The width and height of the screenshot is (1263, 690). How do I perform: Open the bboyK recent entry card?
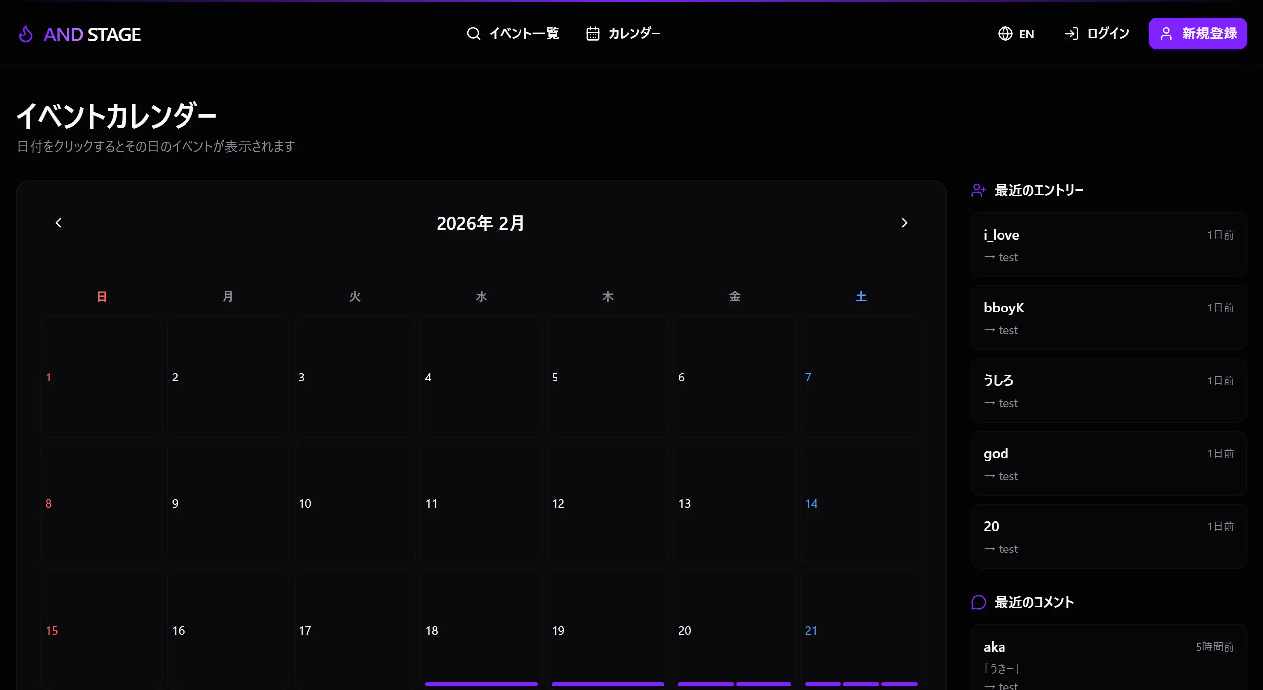pos(1108,318)
